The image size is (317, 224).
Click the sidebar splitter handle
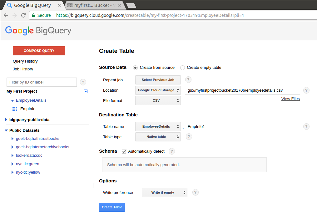coord(94,185)
